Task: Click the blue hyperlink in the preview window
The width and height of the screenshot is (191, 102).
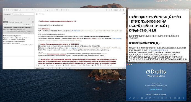Action: [158, 50]
